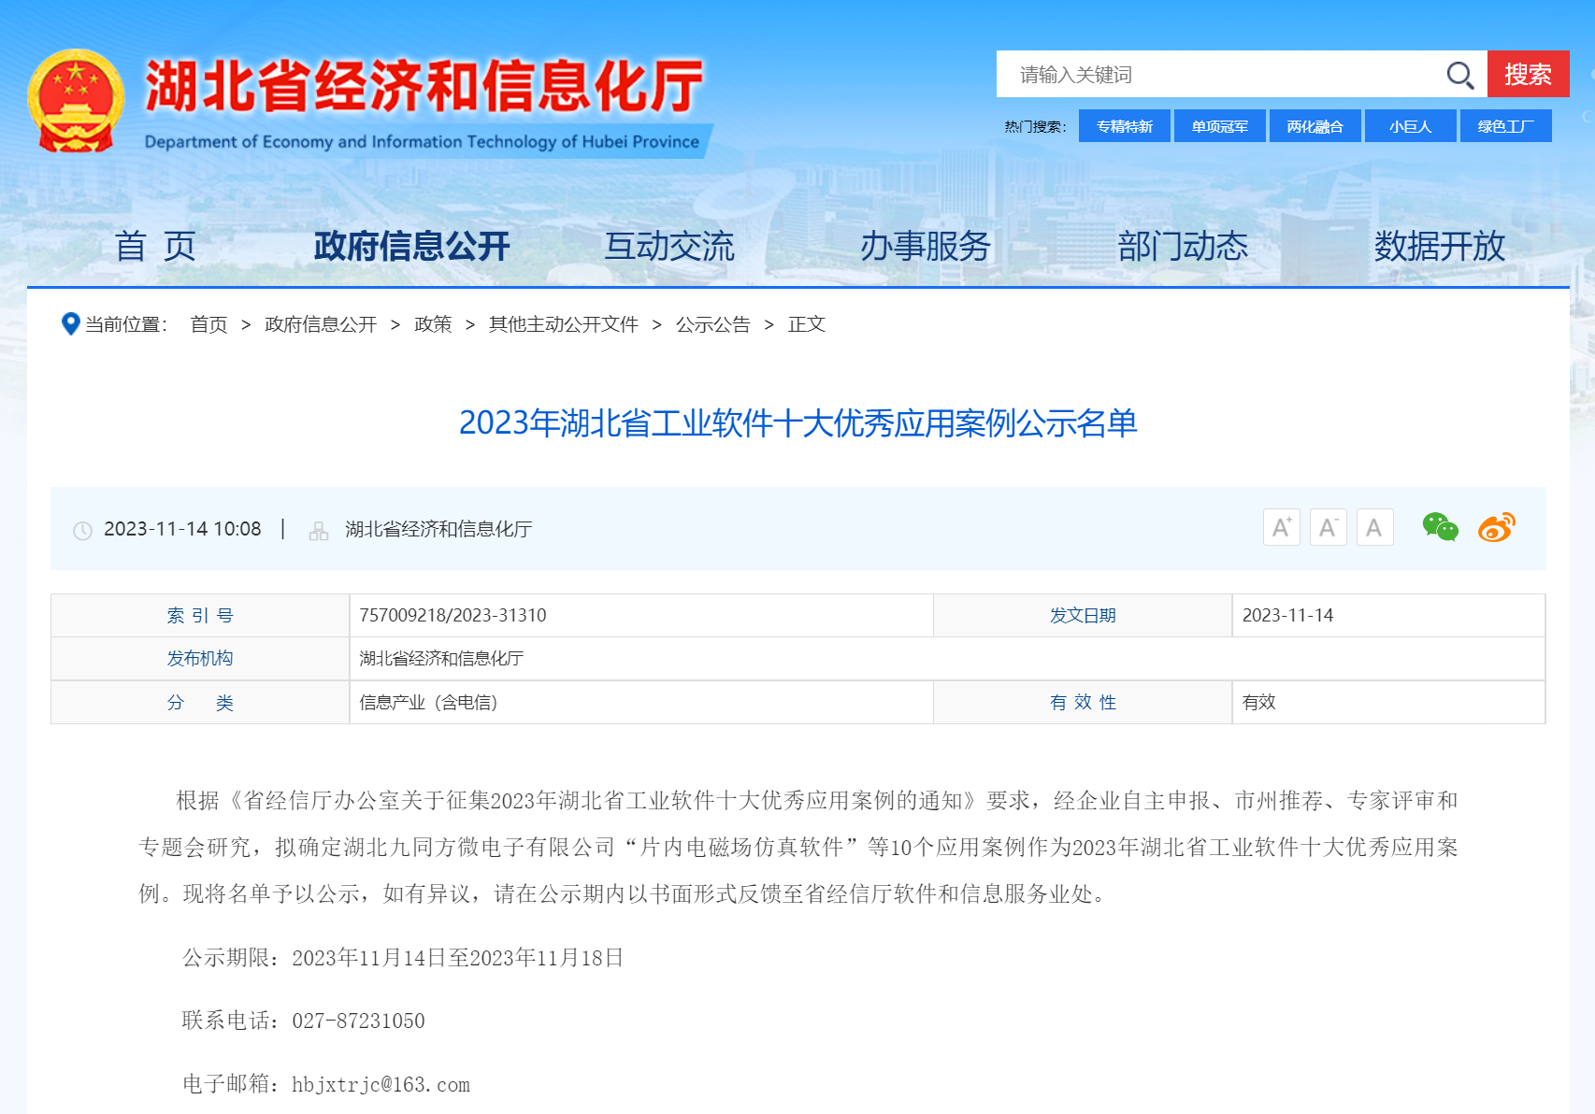1595x1114 pixels.
Task: Select the 专精特新 hot search tag
Action: (x=1124, y=126)
